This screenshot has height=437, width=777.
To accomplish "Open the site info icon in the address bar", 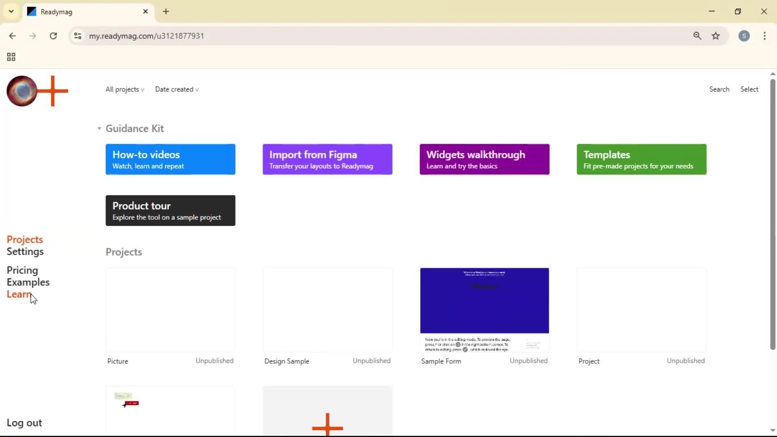I will pos(78,36).
